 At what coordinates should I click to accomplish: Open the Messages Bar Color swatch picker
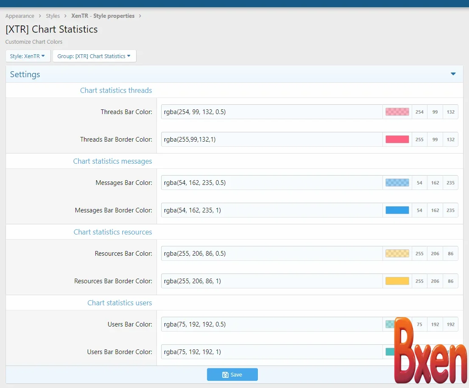(397, 183)
